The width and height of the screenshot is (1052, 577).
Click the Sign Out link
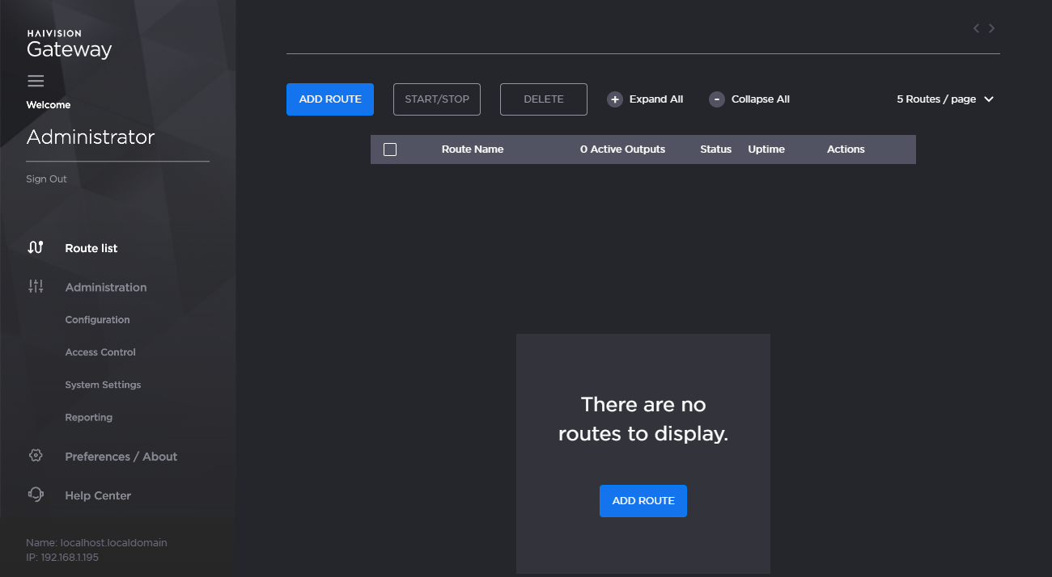pos(46,179)
